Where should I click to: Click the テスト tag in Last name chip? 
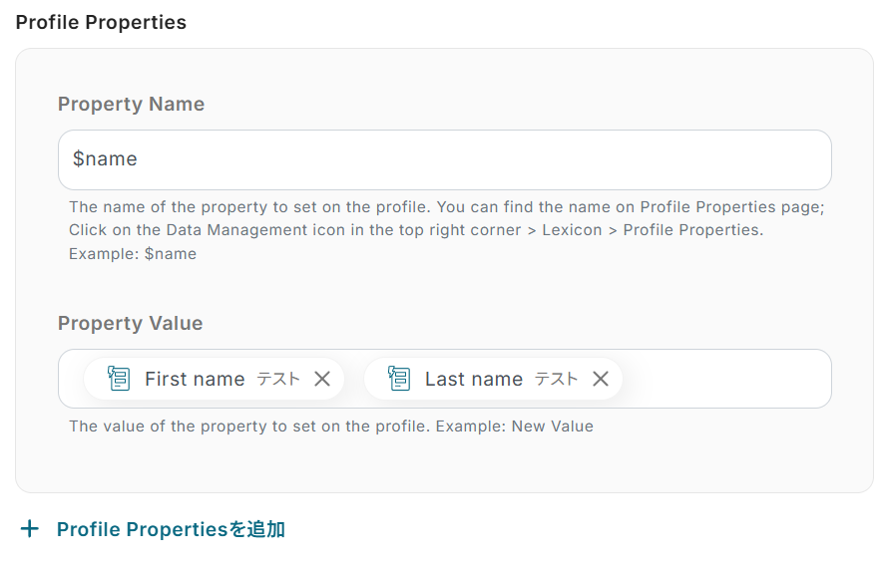click(557, 379)
